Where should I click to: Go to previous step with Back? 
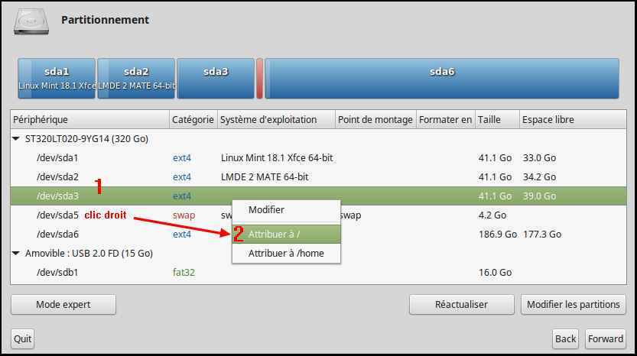click(565, 338)
